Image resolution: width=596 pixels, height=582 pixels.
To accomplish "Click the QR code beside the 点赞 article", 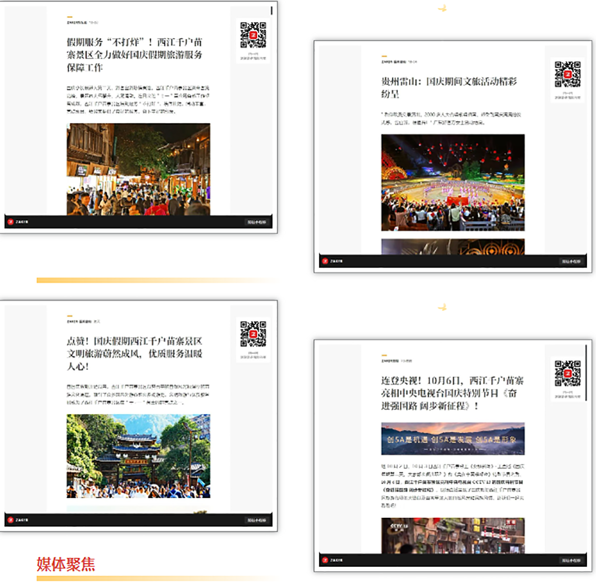I will (x=253, y=334).
